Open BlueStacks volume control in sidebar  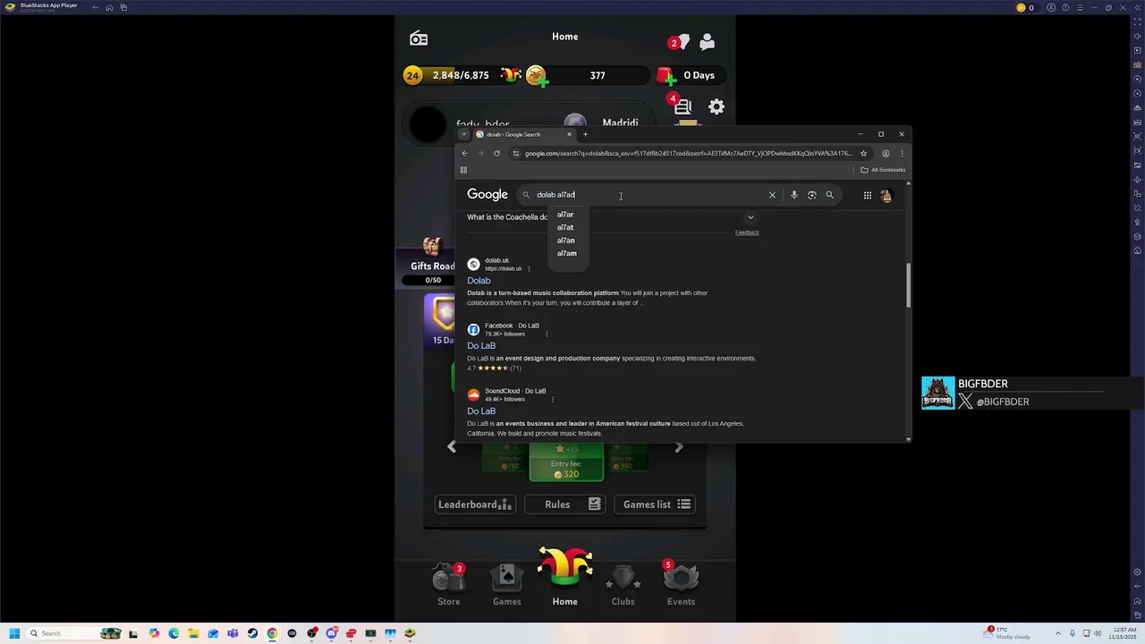1138,36
